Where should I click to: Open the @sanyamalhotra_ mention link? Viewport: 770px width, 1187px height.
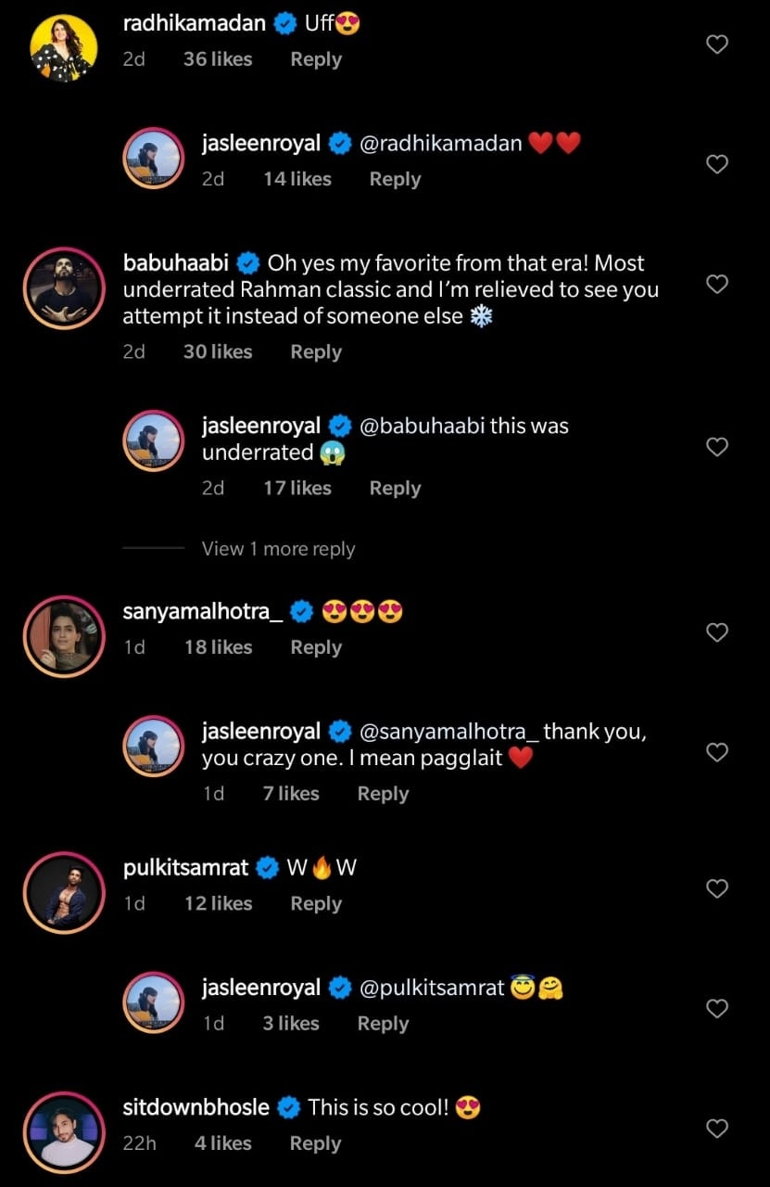[448, 732]
